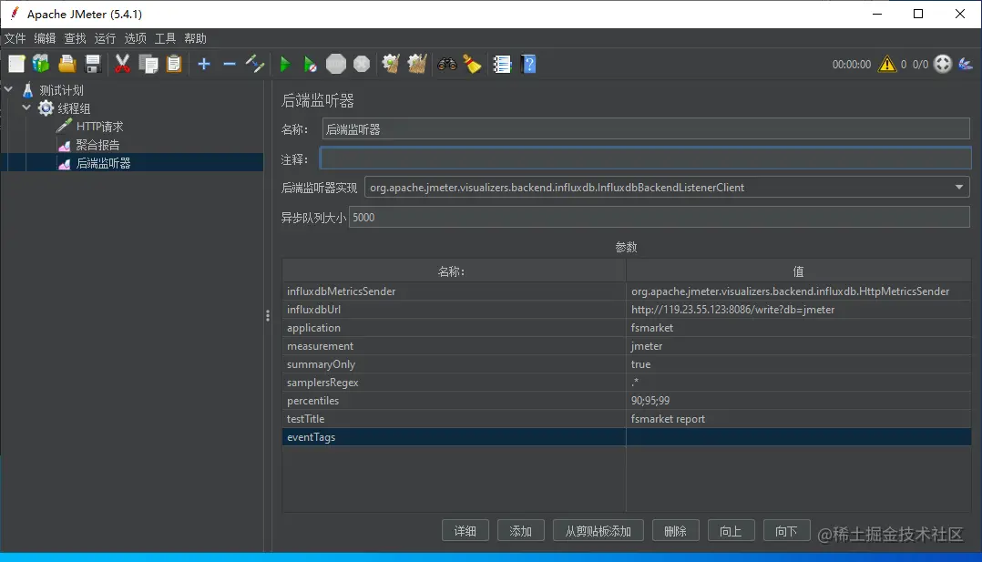
Task: Click the 添加 button
Action: [x=520, y=531]
